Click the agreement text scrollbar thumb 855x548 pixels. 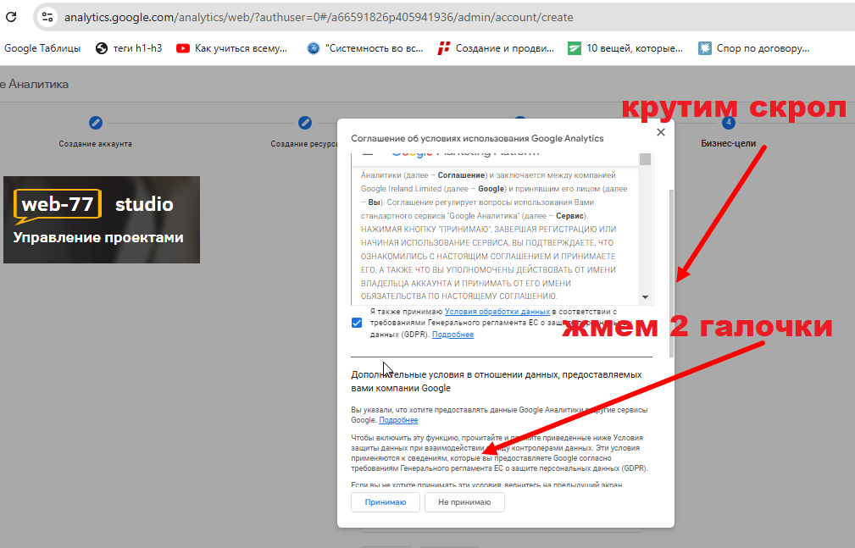(645, 159)
